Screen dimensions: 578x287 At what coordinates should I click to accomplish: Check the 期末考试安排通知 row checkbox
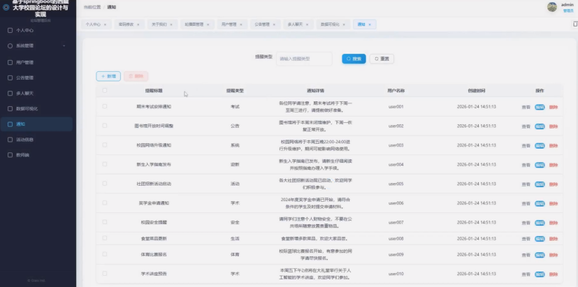105,106
